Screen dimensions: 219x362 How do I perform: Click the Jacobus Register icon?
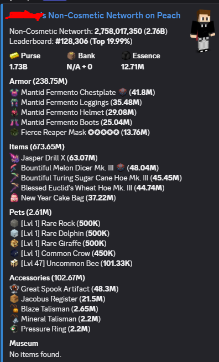pos(14,299)
